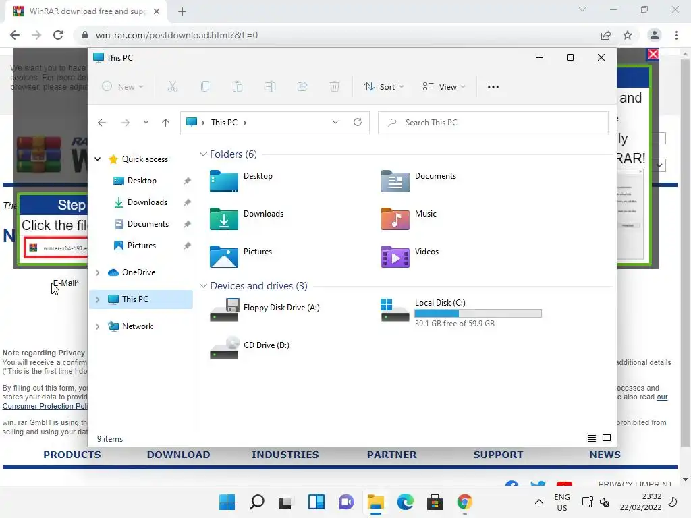The image size is (691, 518).
Task: Click the Share icon in File Explorer toolbar
Action: tap(302, 87)
